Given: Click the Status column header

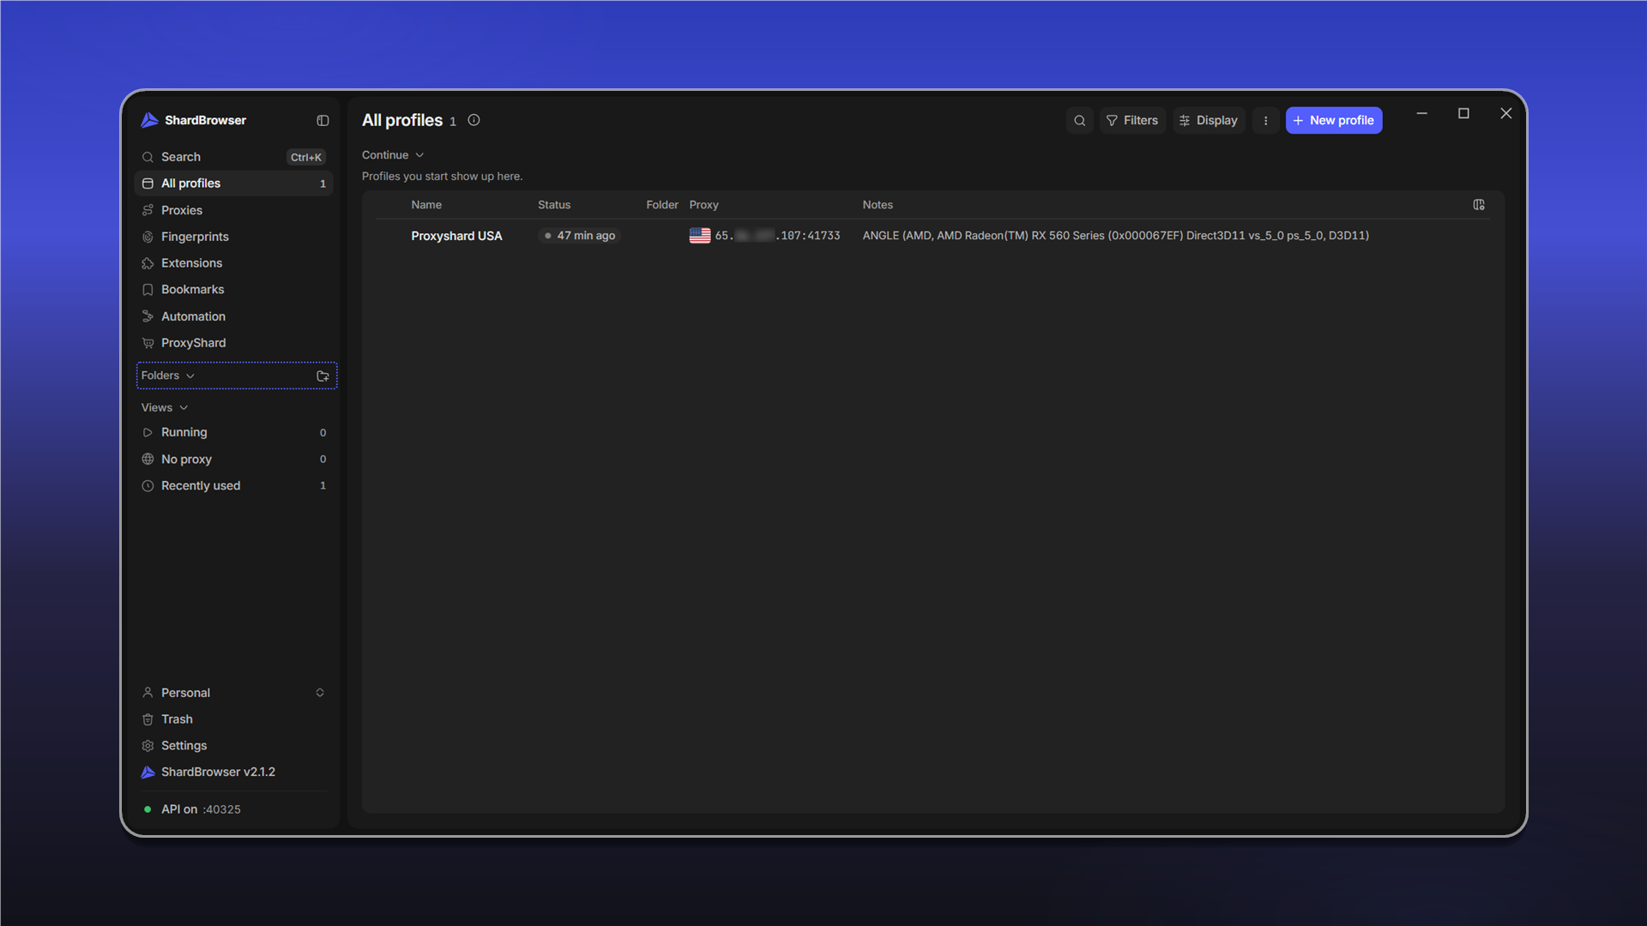Looking at the screenshot, I should 554,205.
